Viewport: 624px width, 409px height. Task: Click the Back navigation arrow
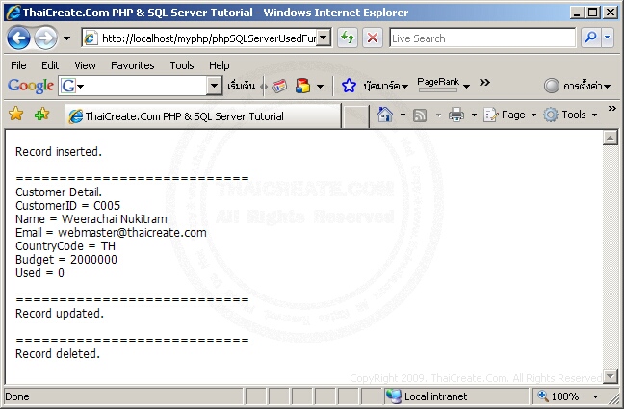pyautogui.click(x=18, y=38)
